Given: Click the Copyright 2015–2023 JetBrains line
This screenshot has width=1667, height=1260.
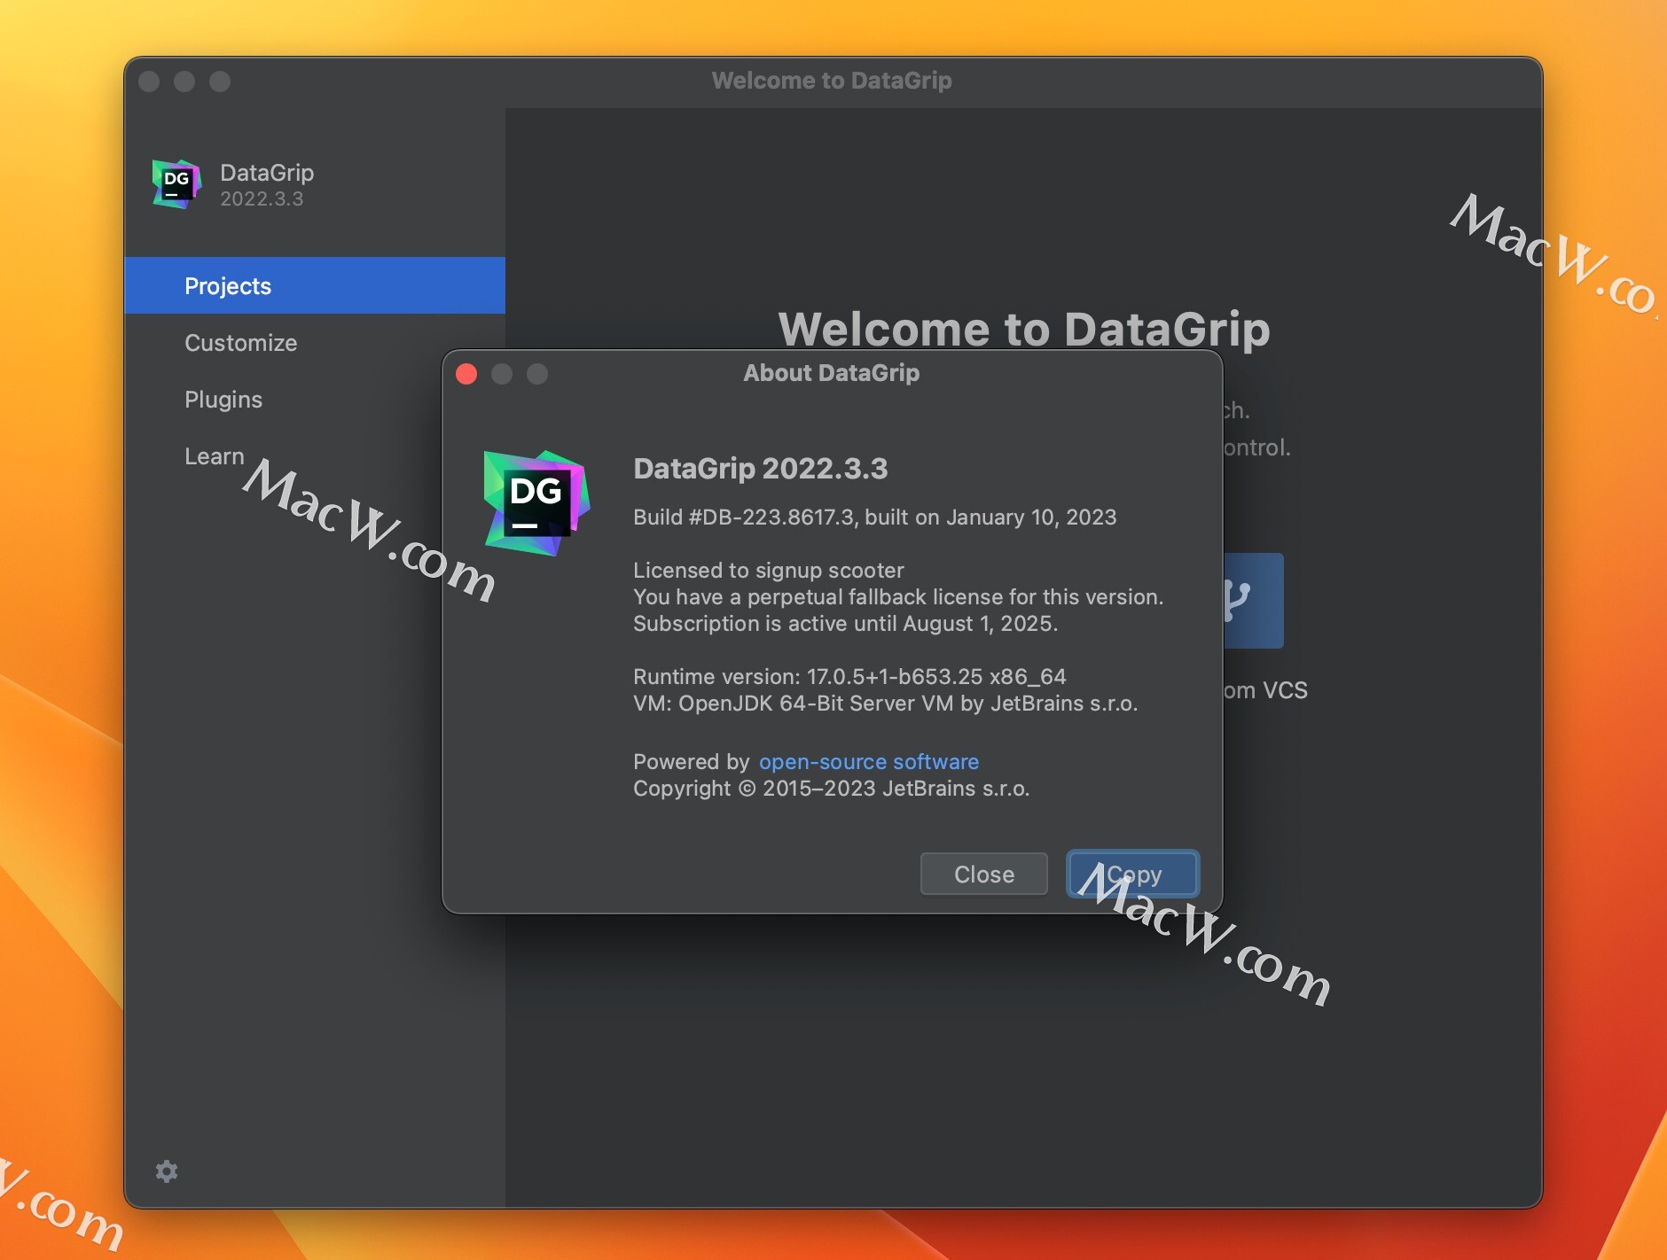Looking at the screenshot, I should point(832,788).
